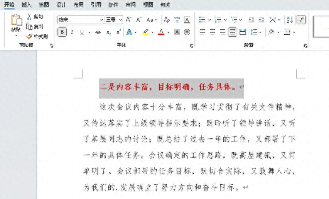Switch to the 插入 (Insert) tab
Viewport: 329px width, 199px height.
click(x=27, y=5)
